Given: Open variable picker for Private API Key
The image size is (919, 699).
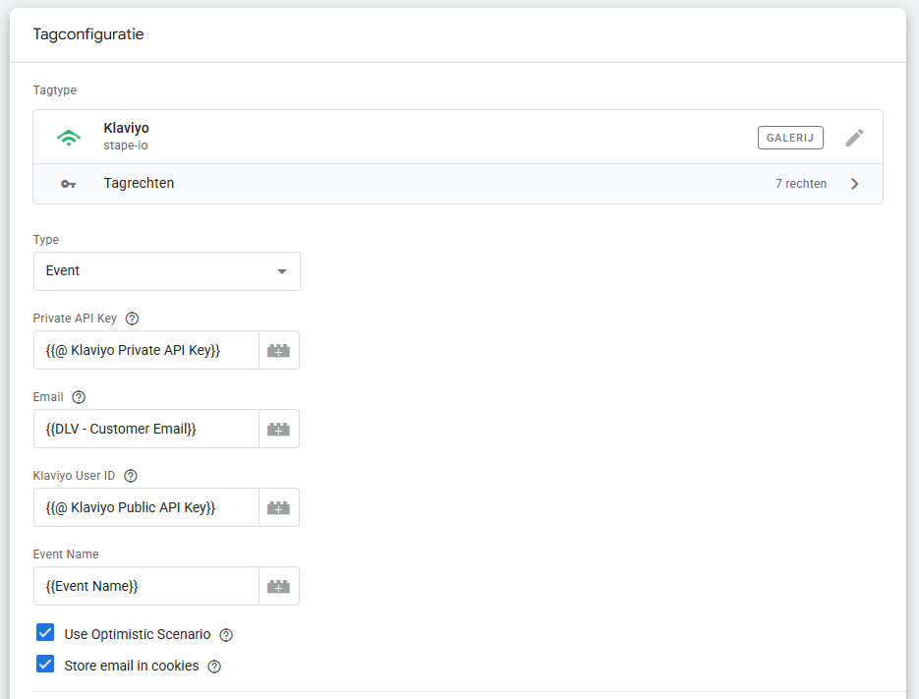Looking at the screenshot, I should coord(279,350).
